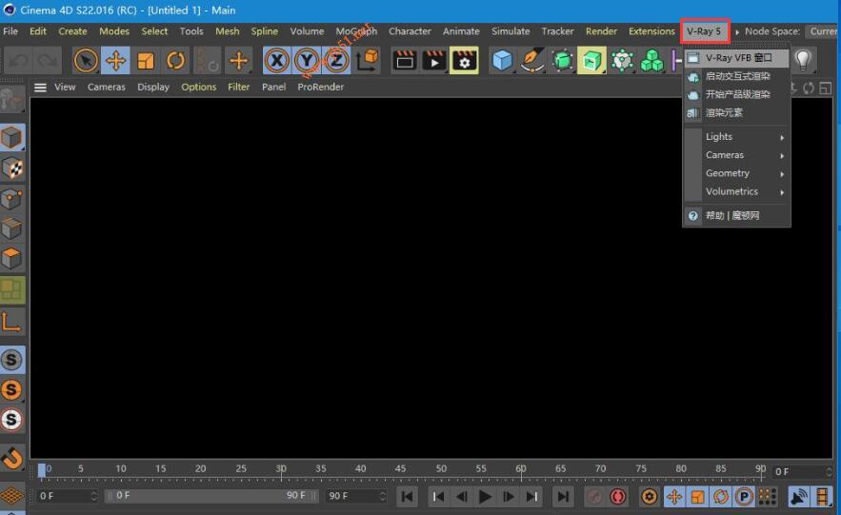Open the viewport Filter menu
This screenshot has width=841, height=515.
pos(239,87)
